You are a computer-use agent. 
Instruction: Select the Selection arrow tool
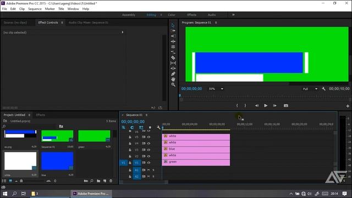tap(173, 25)
